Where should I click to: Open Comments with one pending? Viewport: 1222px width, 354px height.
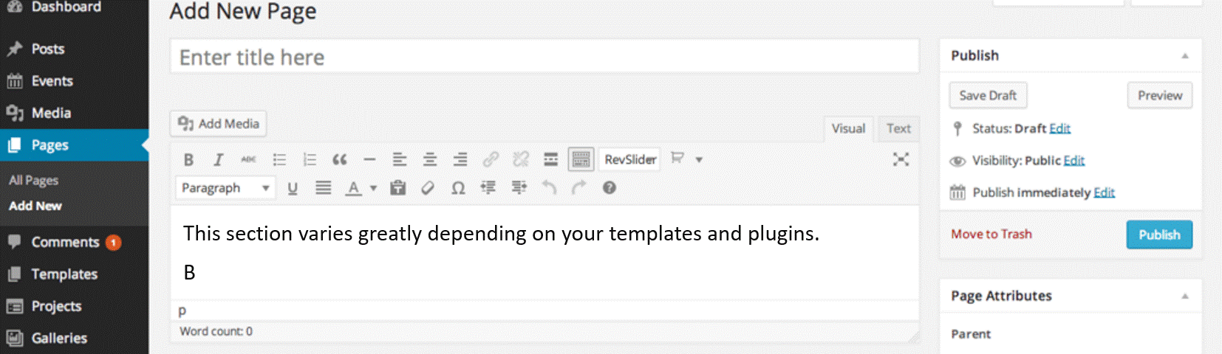(x=74, y=242)
